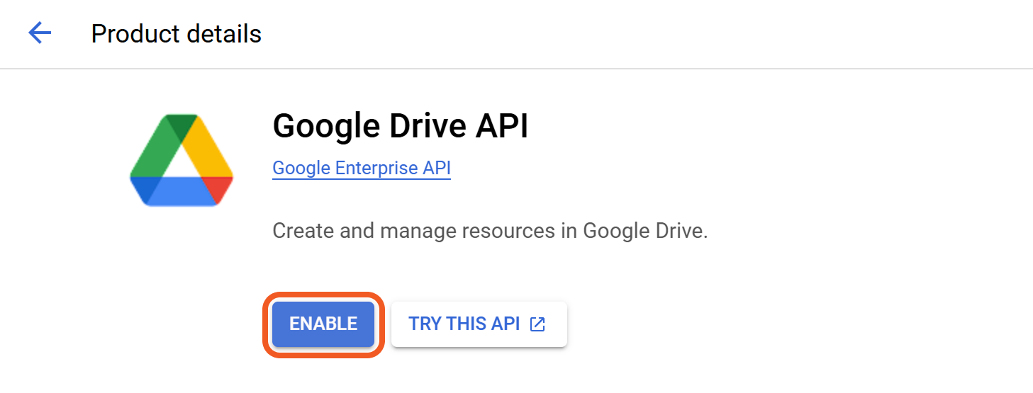1033x393 pixels.
Task: Open the TRY THIS API button
Action: point(479,324)
